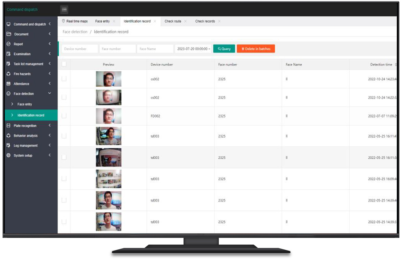Collapse the Face detection menu chevron
Screen dimensions: 402x268
point(49,93)
